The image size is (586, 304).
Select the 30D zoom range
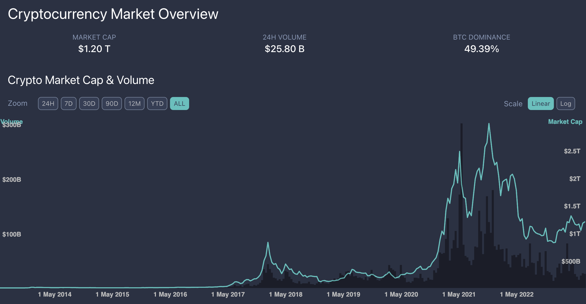[x=89, y=104]
